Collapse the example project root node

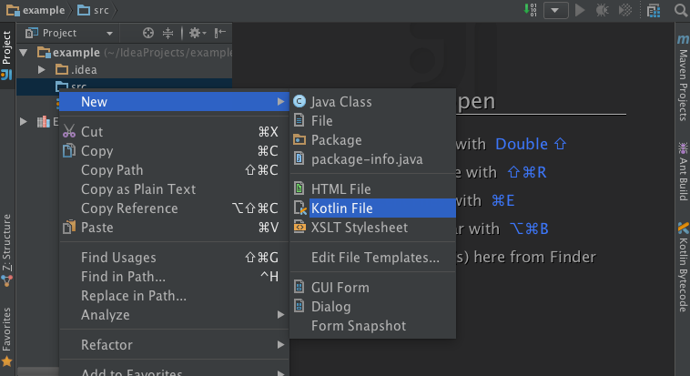click(24, 53)
